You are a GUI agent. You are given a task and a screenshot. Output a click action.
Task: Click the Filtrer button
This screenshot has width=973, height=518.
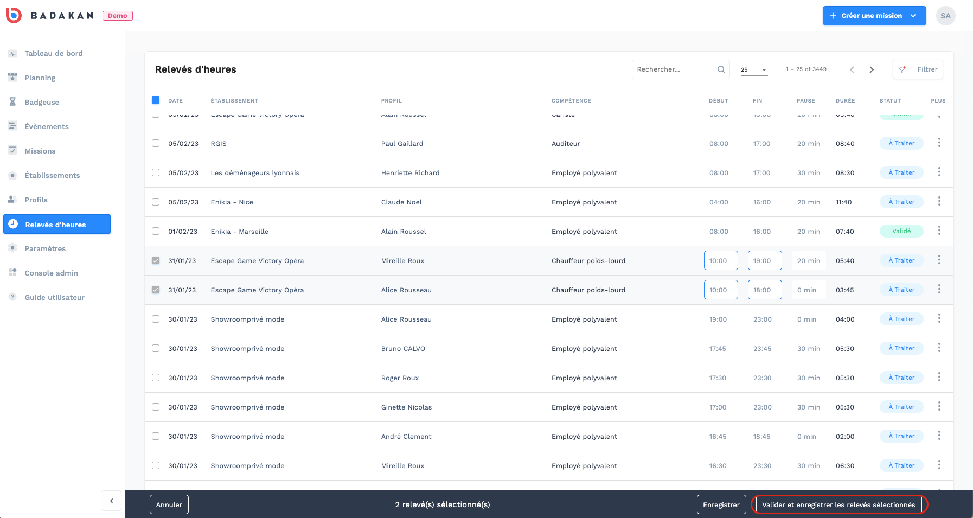918,69
